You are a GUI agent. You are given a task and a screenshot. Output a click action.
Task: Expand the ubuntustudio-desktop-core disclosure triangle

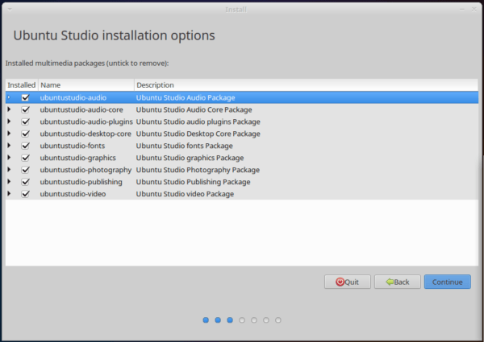coord(9,134)
